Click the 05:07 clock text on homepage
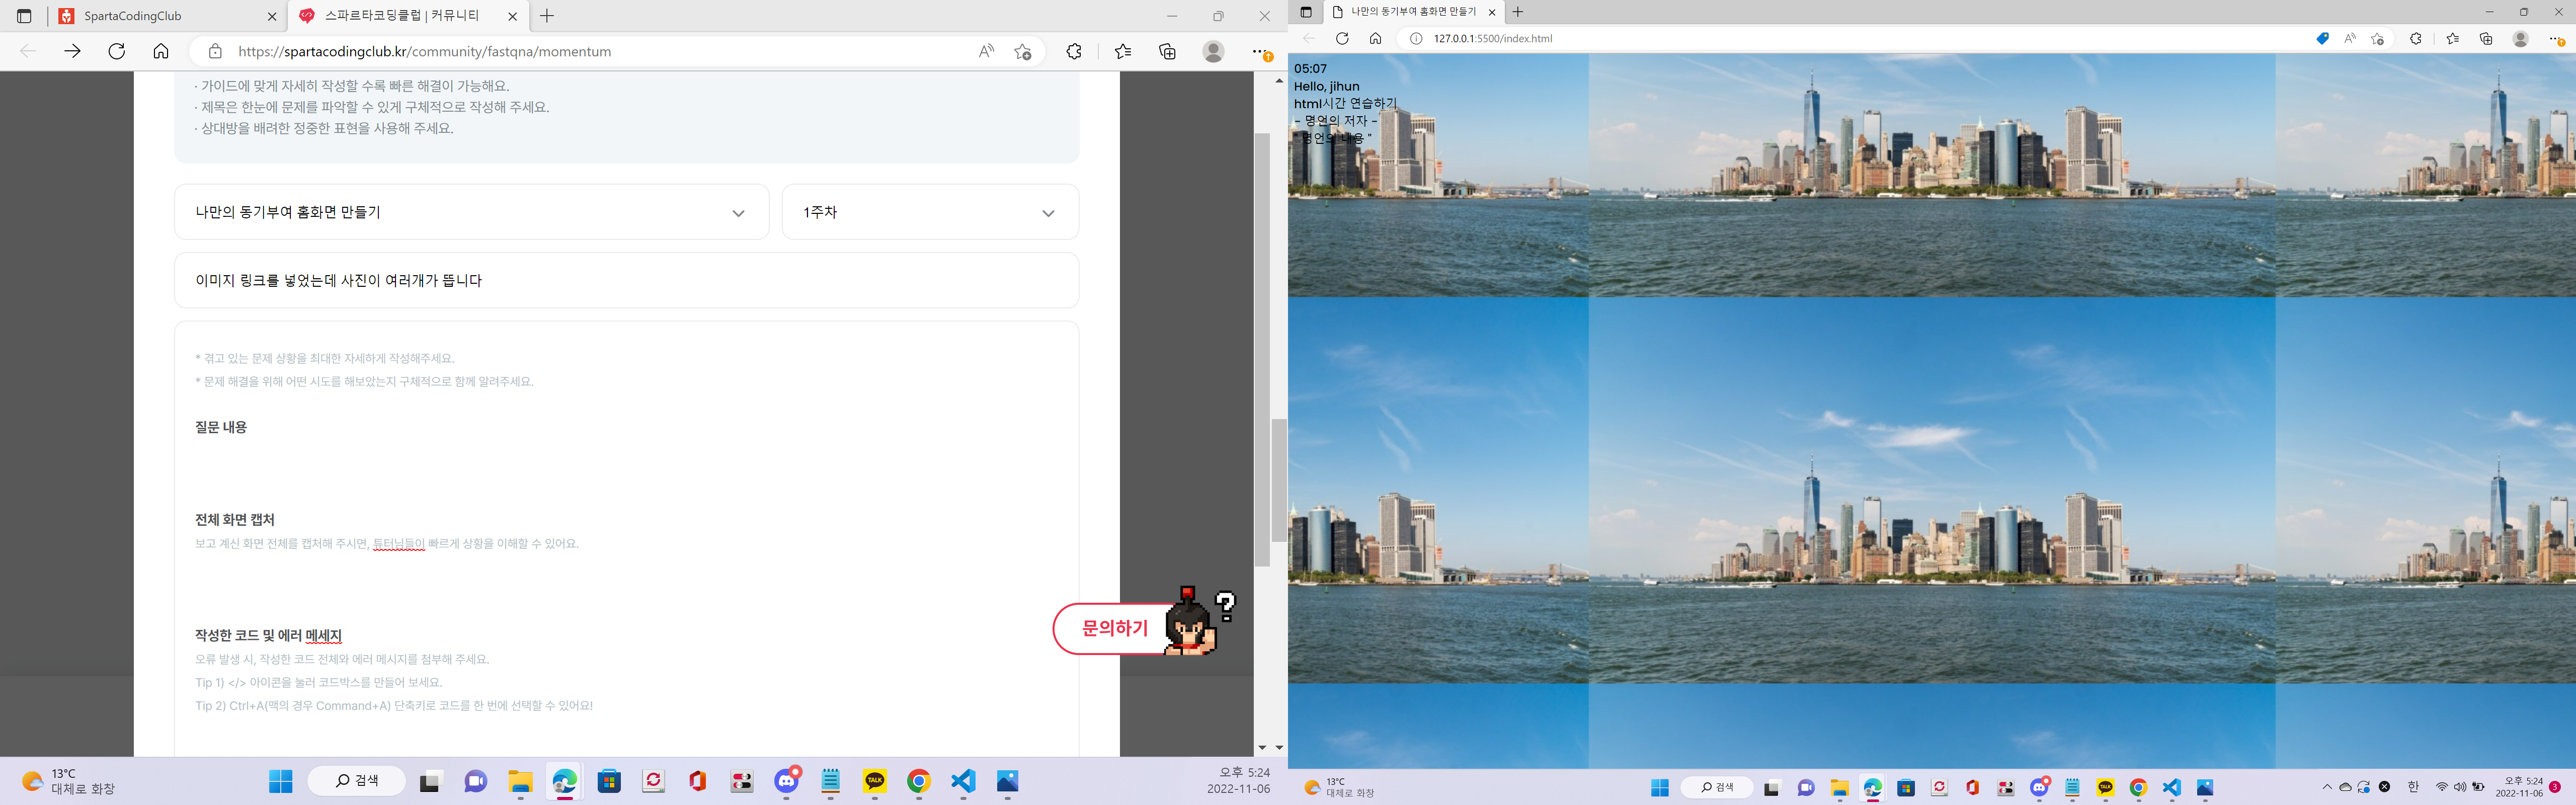This screenshot has width=2576, height=805. click(1310, 68)
